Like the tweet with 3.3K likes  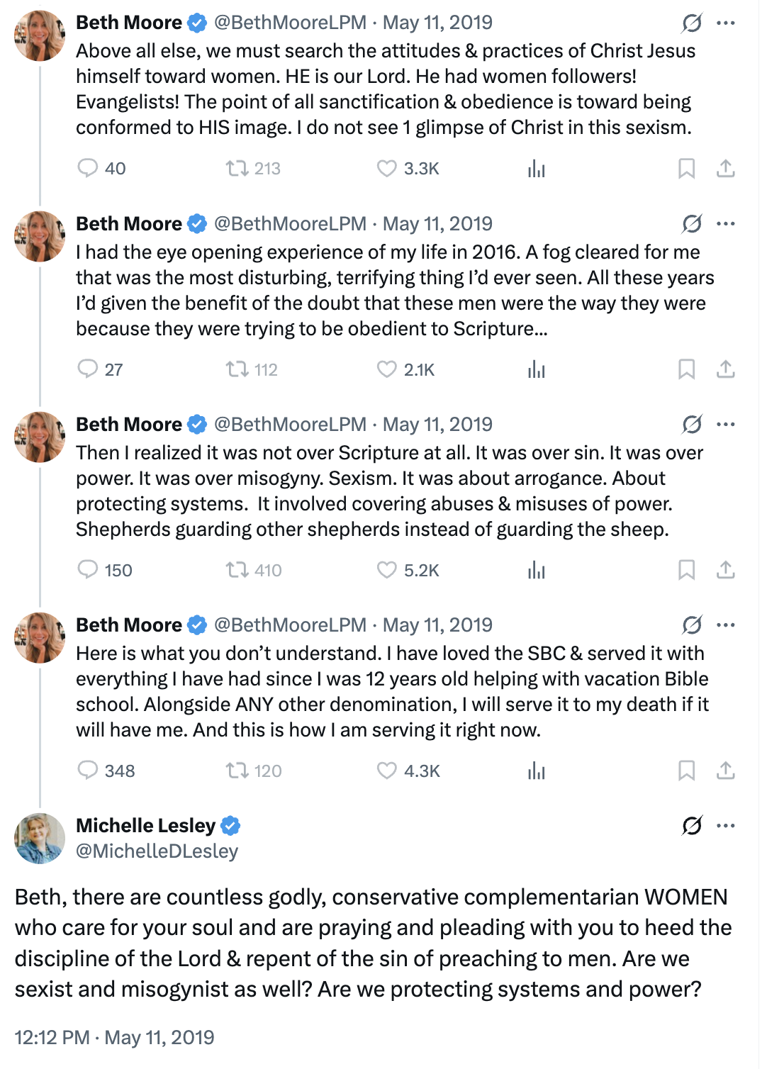pyautogui.click(x=386, y=168)
